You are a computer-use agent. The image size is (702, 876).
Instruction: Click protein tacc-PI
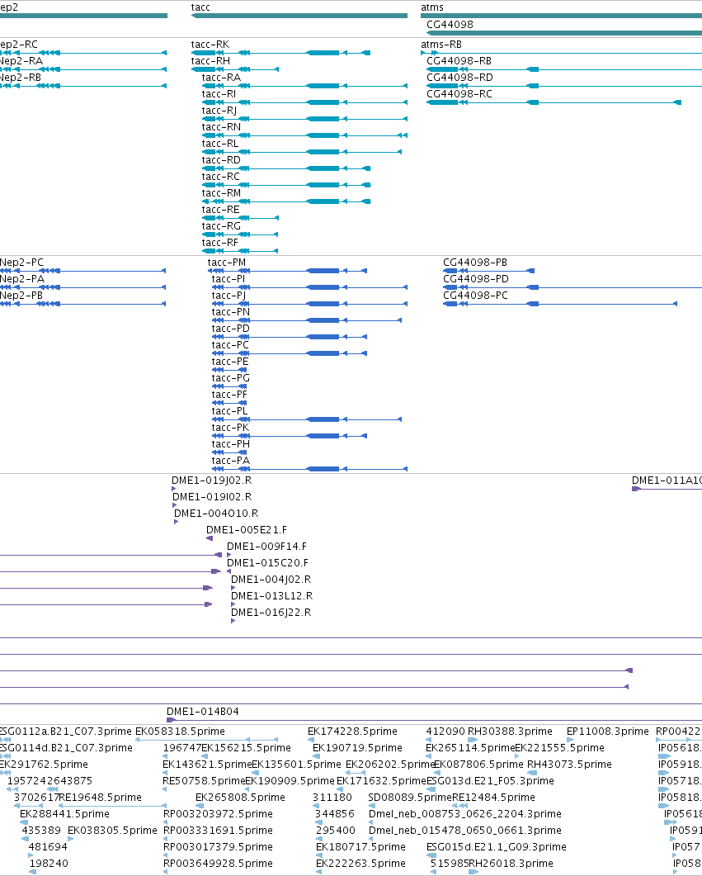(309, 287)
